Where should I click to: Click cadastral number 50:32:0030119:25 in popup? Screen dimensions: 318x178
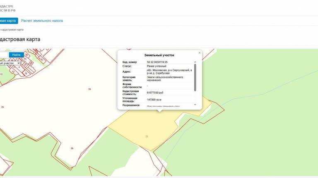click(157, 62)
